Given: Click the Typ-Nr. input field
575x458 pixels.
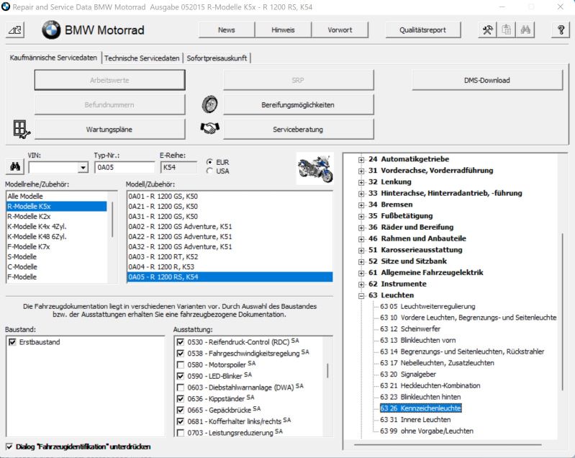Looking at the screenshot, I should coord(124,167).
